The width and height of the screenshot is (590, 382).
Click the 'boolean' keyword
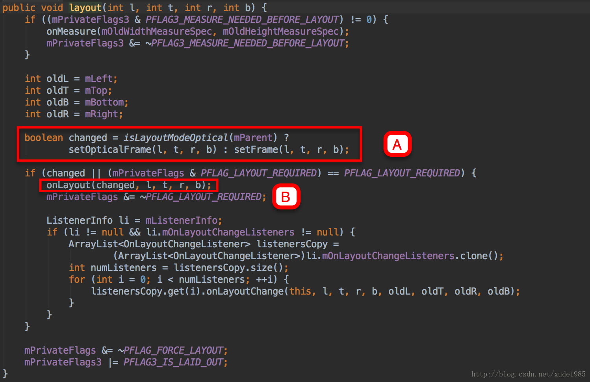(44, 138)
